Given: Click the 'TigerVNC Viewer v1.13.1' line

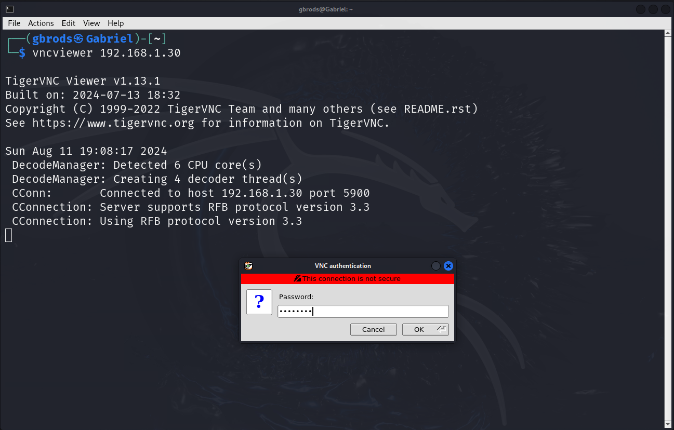Looking at the screenshot, I should pyautogui.click(x=83, y=81).
